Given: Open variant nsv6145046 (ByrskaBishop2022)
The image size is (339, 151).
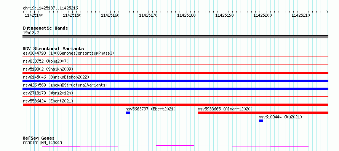Looking at the screenshot, I should point(56,77).
